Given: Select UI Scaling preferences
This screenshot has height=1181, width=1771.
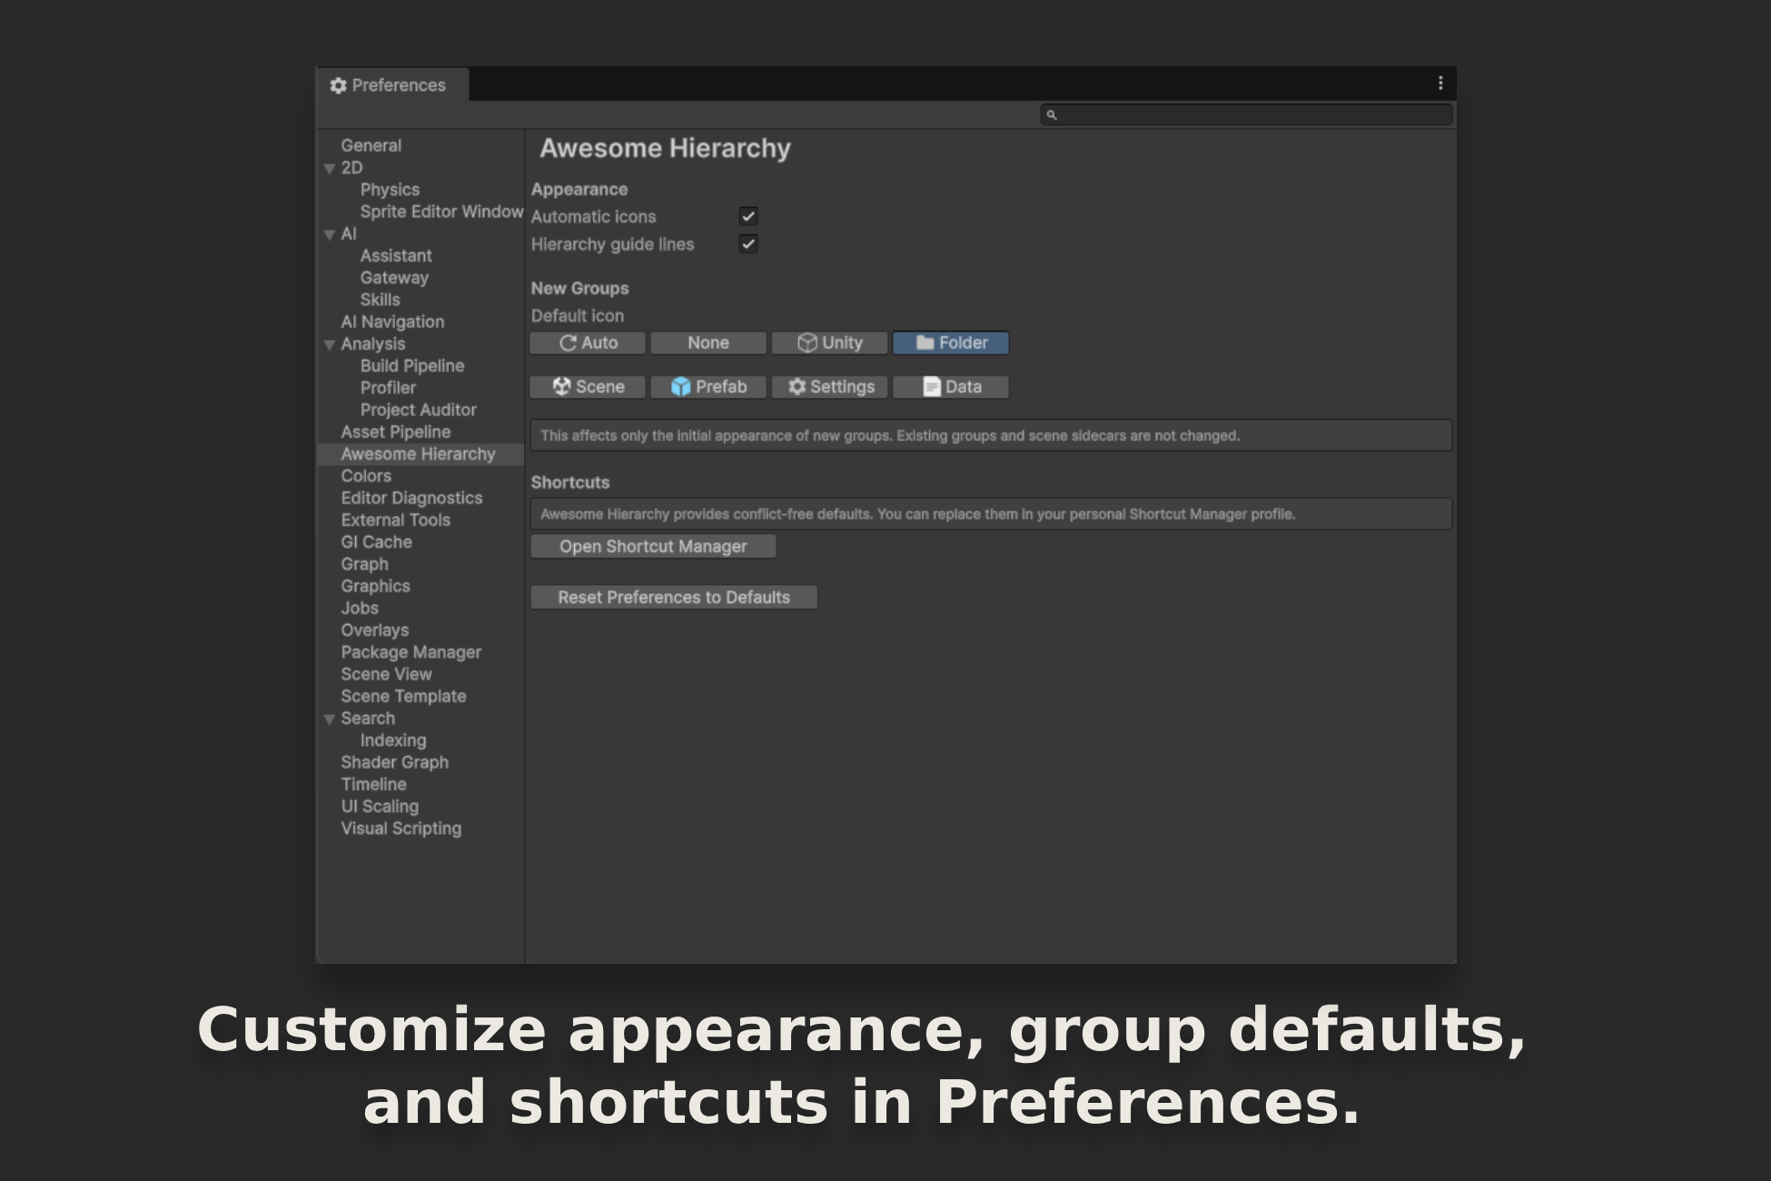Looking at the screenshot, I should pos(380,807).
